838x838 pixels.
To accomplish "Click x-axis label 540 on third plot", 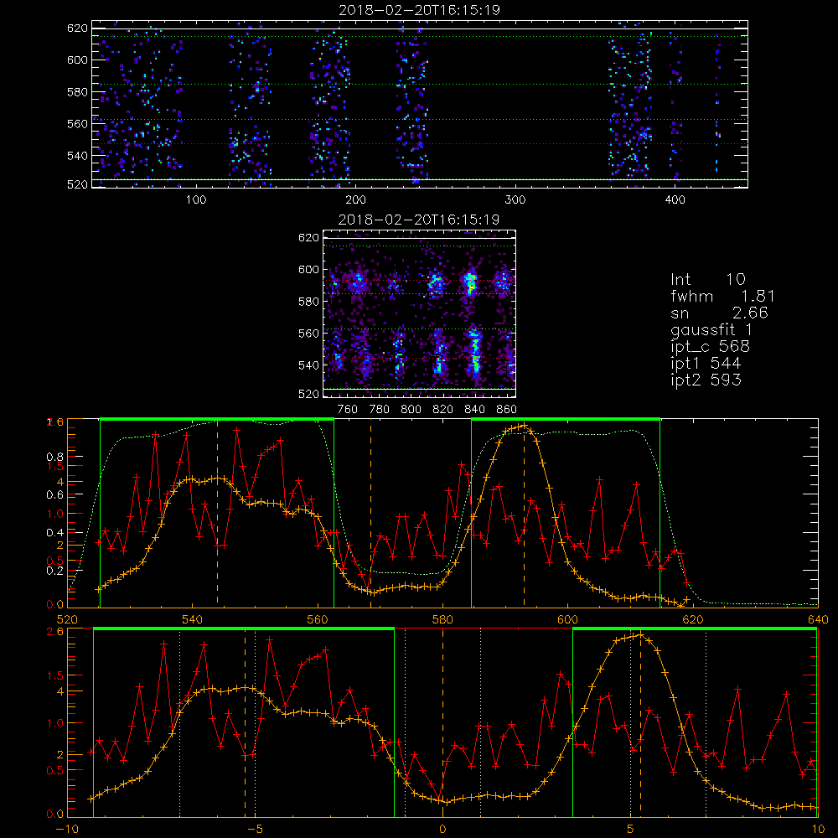I will point(193,619).
